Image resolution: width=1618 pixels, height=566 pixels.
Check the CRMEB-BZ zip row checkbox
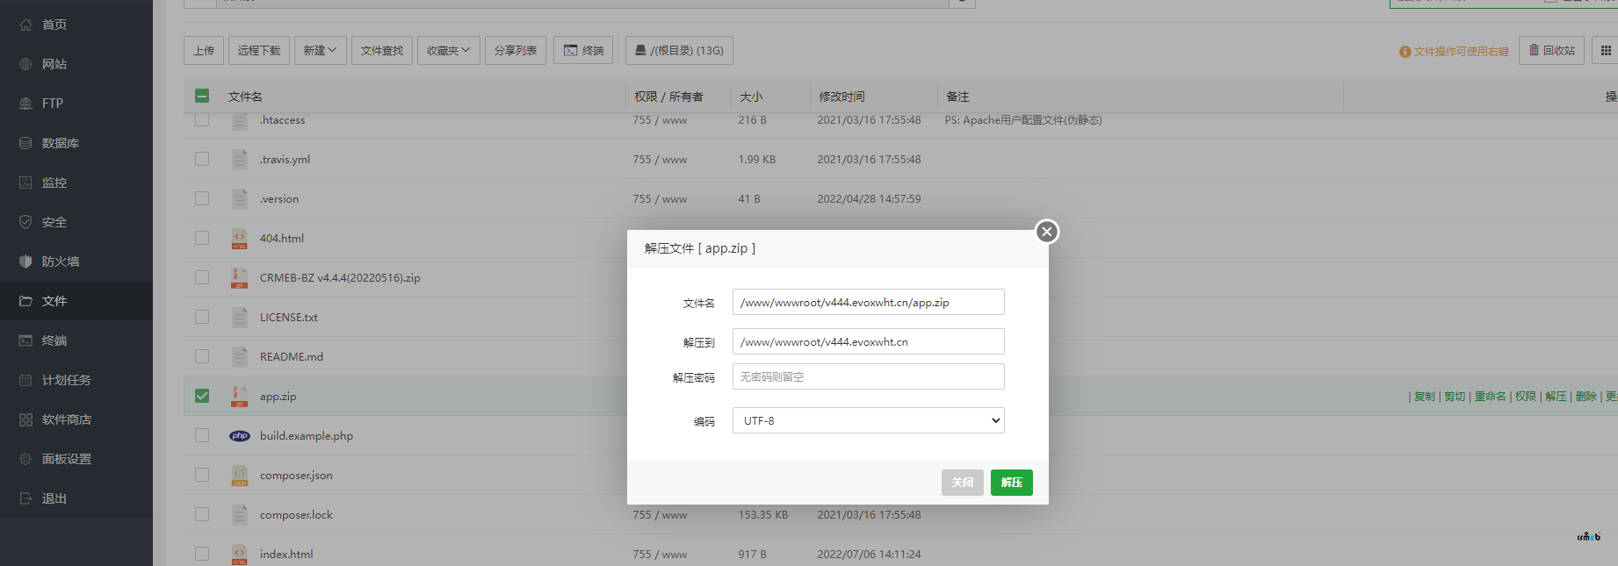202,277
